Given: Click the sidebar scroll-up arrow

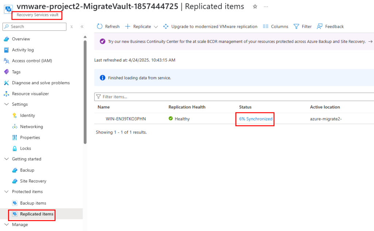Looking at the screenshot, I should pyautogui.click(x=85, y=37).
